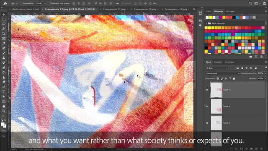This screenshot has height=151, width=268.
Task: Open the Layers panel menu
Action: click(x=266, y=62)
